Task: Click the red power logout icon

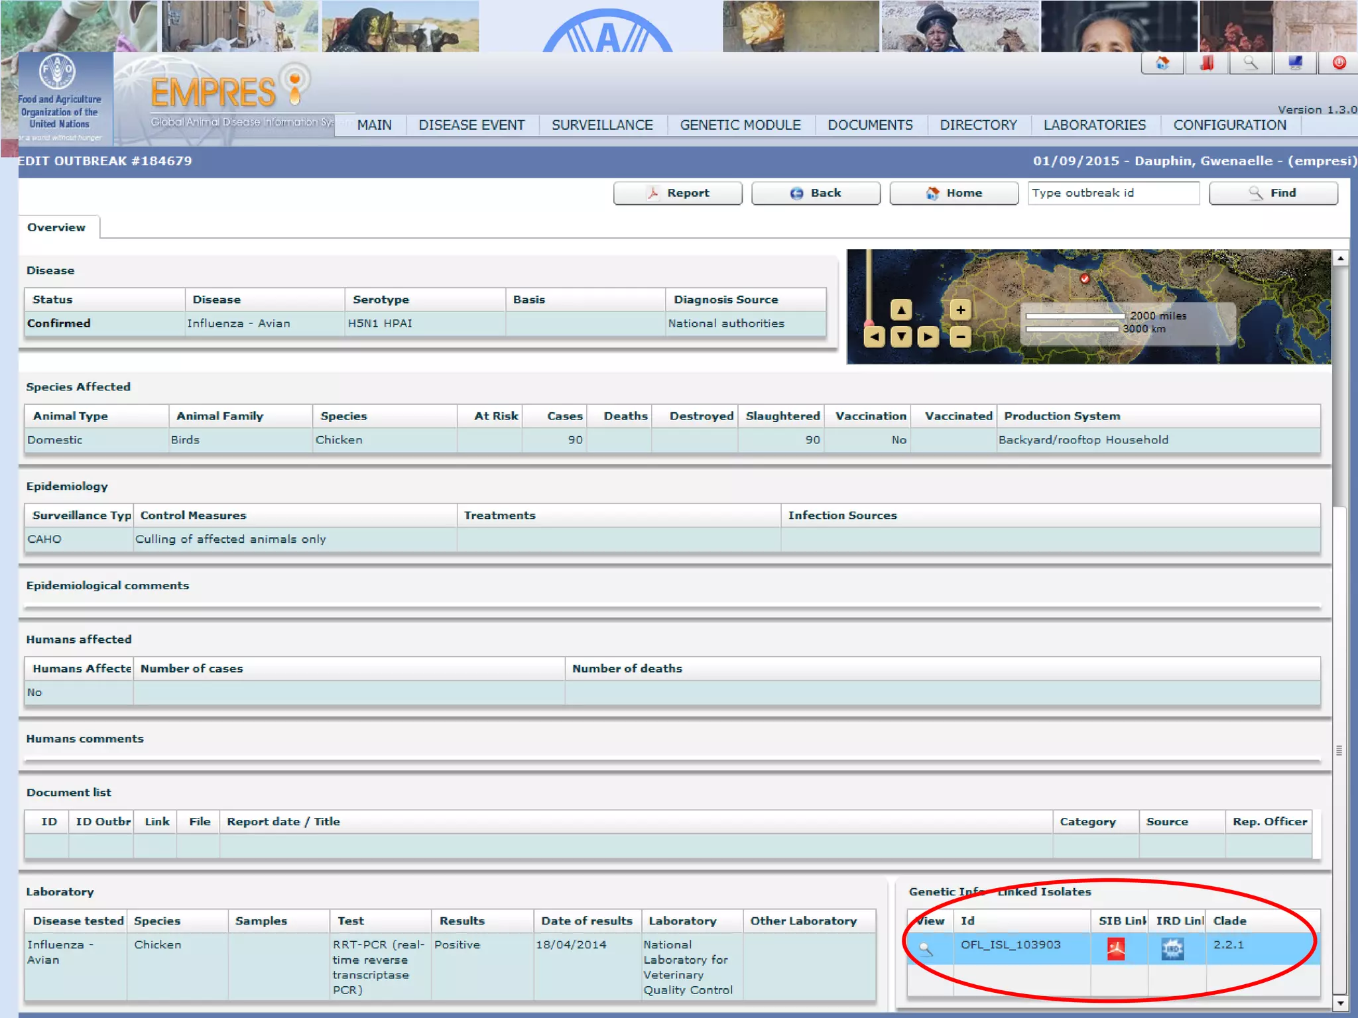Action: 1339,64
